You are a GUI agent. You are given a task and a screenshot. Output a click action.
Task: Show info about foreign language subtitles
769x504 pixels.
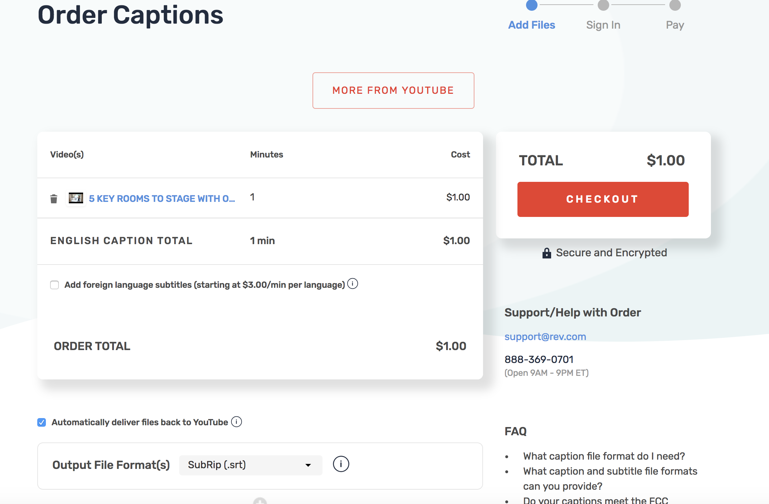coord(353,284)
